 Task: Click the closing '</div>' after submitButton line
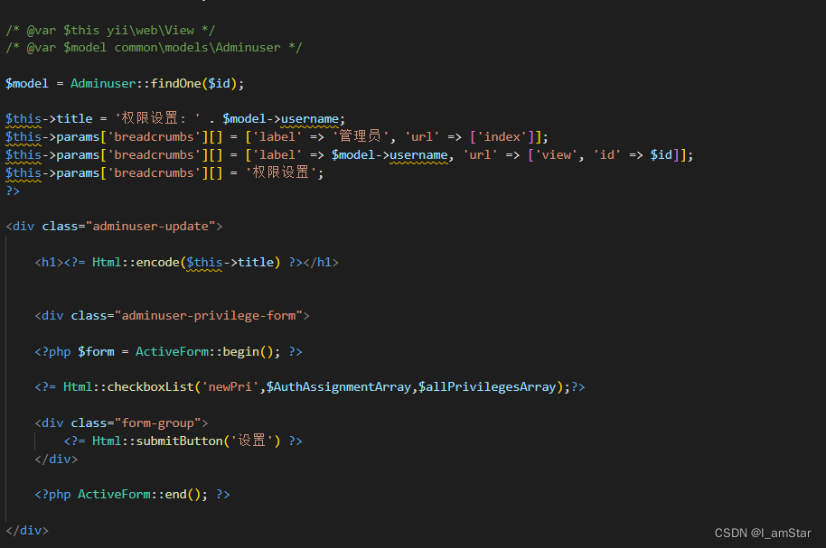click(56, 459)
